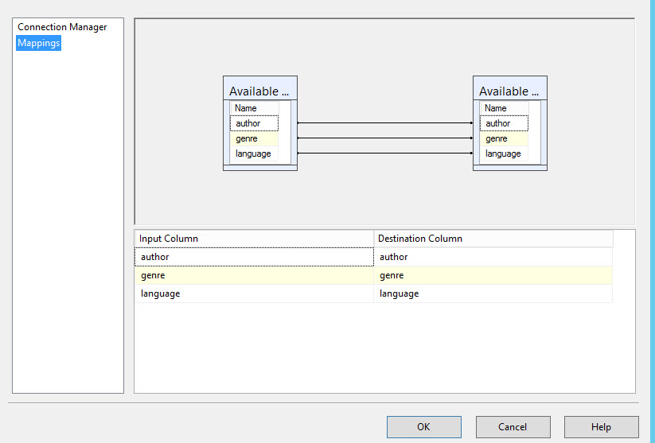Open genre cell under Destination Column
Viewport: 655px width, 443px height.
pyautogui.click(x=493, y=275)
